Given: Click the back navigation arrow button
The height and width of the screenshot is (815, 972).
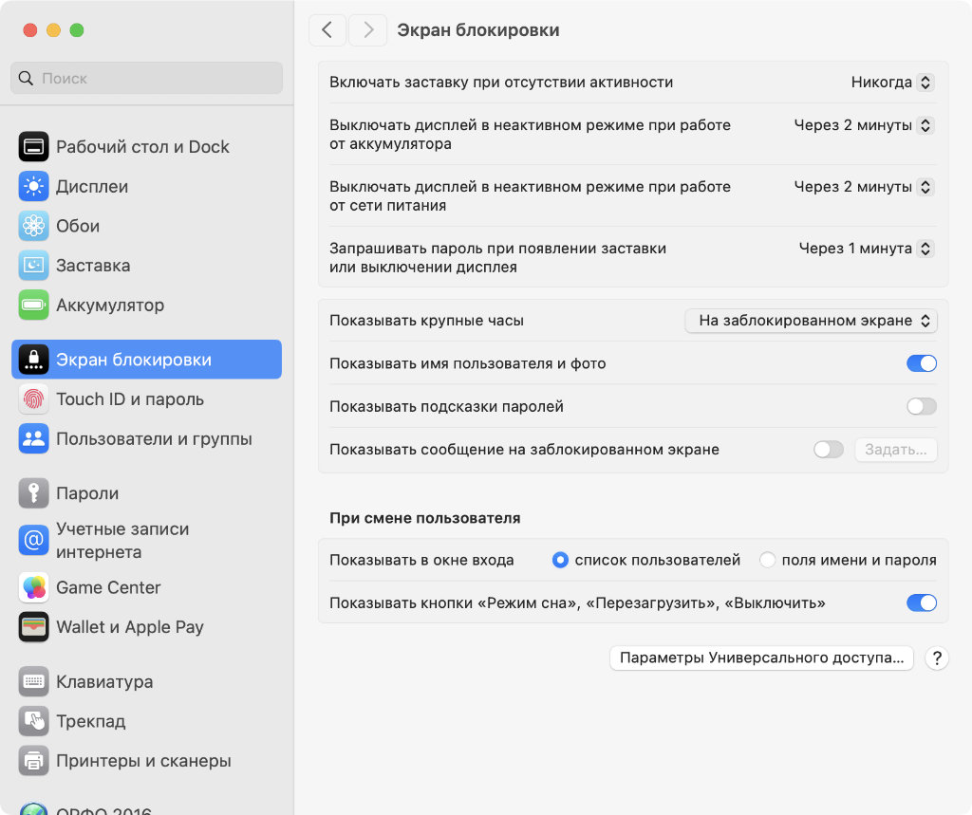Looking at the screenshot, I should point(327,30).
